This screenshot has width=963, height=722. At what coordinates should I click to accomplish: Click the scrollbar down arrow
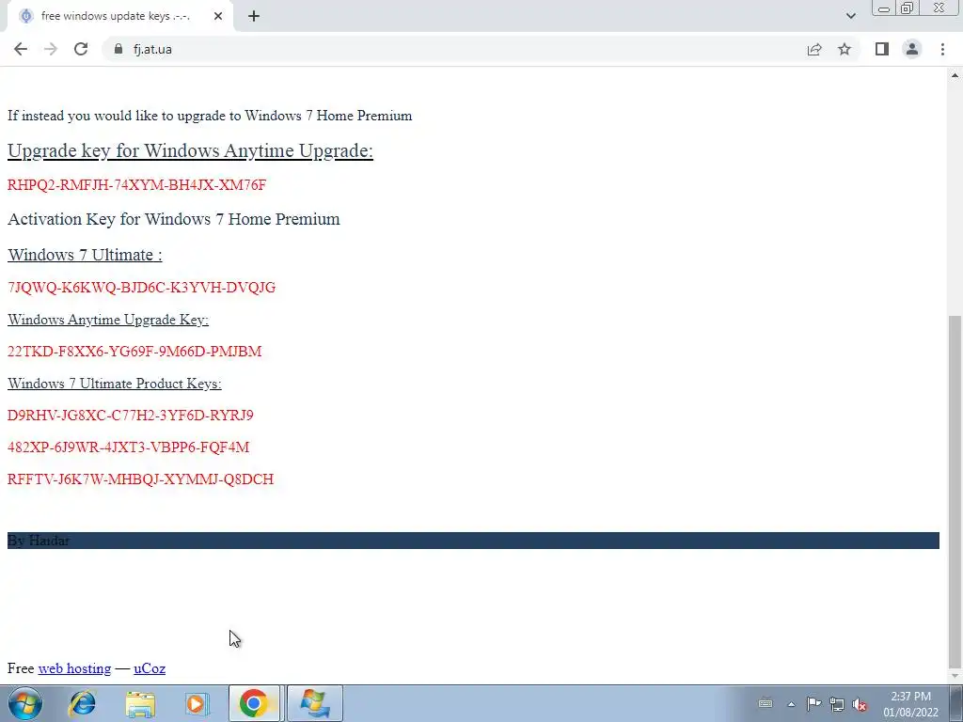(955, 676)
